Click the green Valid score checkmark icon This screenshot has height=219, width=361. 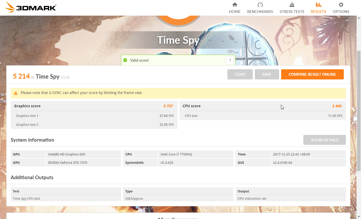[x=125, y=60]
